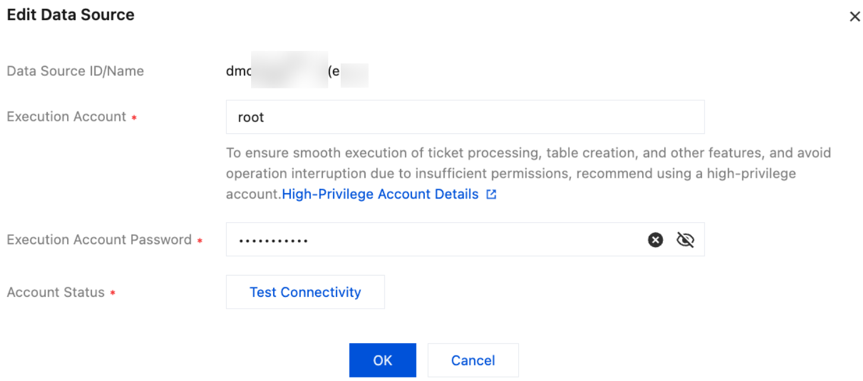The width and height of the screenshot is (863, 381).
Task: Toggle password visibility with the eye icon
Action: point(686,240)
